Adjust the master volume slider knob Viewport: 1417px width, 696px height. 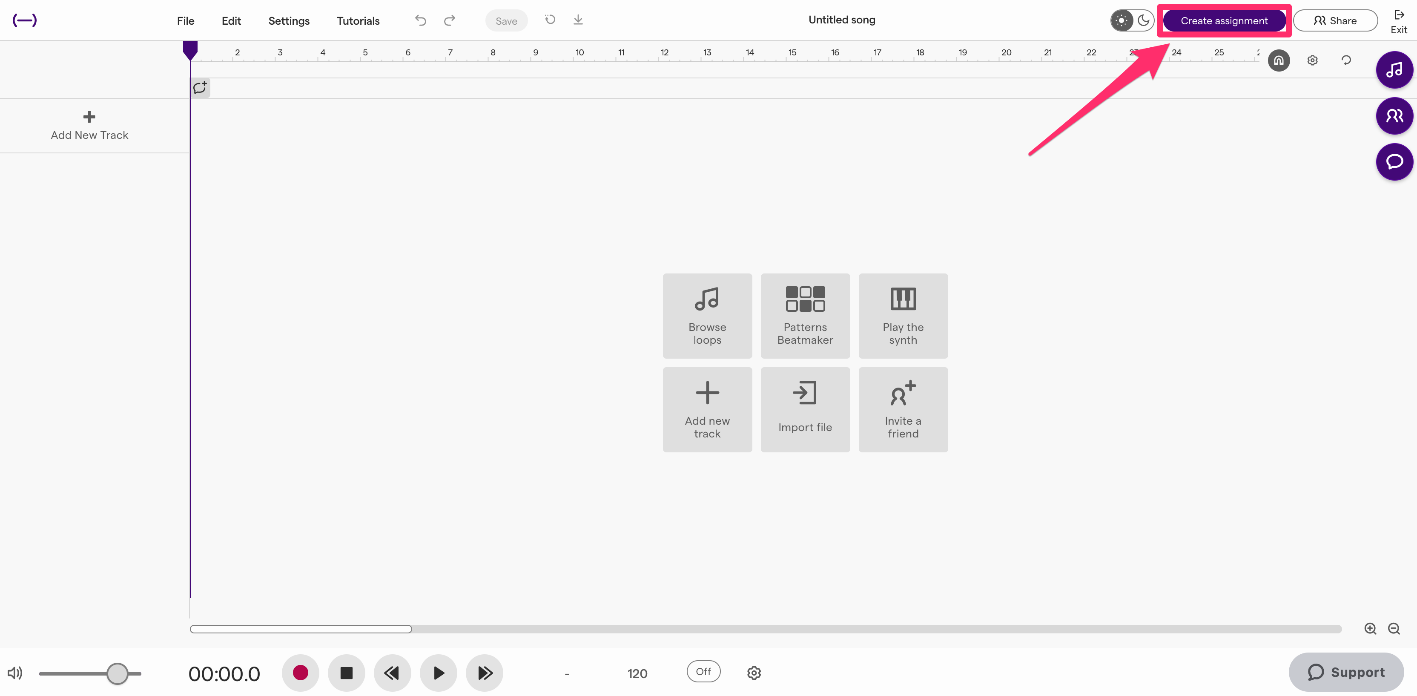tap(117, 673)
